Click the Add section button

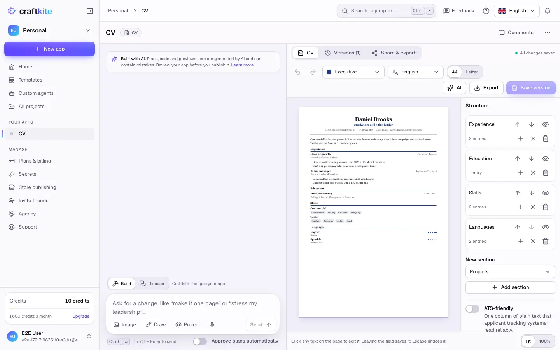click(x=510, y=287)
